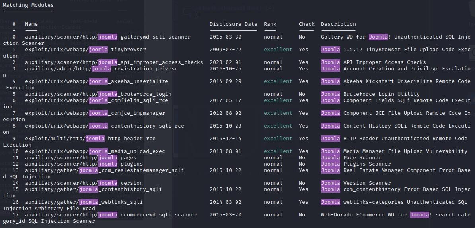Select module auxiliary/scanner/http/joomla_plugins
The height and width of the screenshot is (228, 475).
84,164
